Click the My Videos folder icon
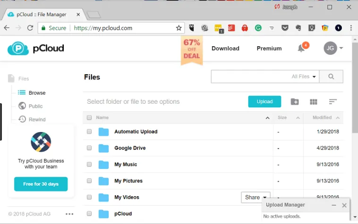Image resolution: width=358 pixels, height=224 pixels. (103, 197)
